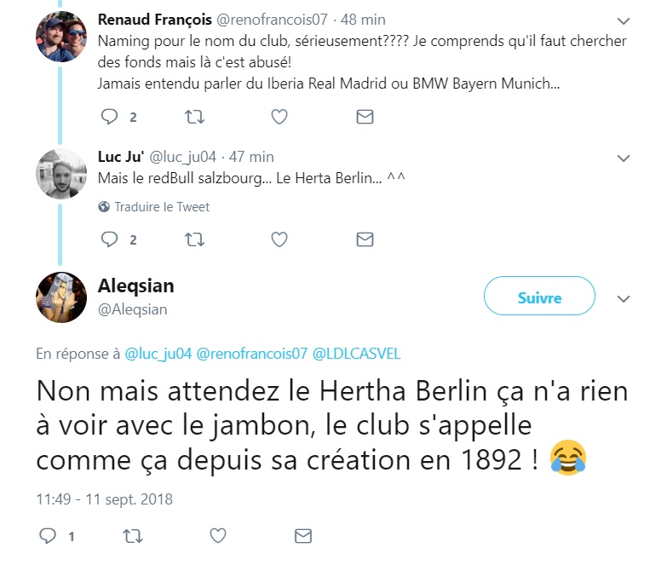Send Renaud François's tweet by direct message
The height and width of the screenshot is (565, 667).
pyautogui.click(x=365, y=117)
